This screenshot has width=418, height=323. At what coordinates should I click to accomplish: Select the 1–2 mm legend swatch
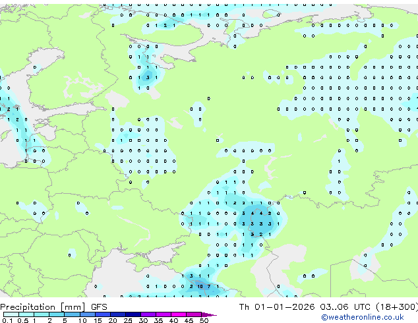pos(42,314)
